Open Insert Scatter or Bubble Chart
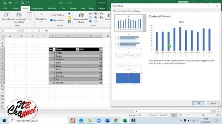Screen dimensions: 222x124 pos(96,21)
